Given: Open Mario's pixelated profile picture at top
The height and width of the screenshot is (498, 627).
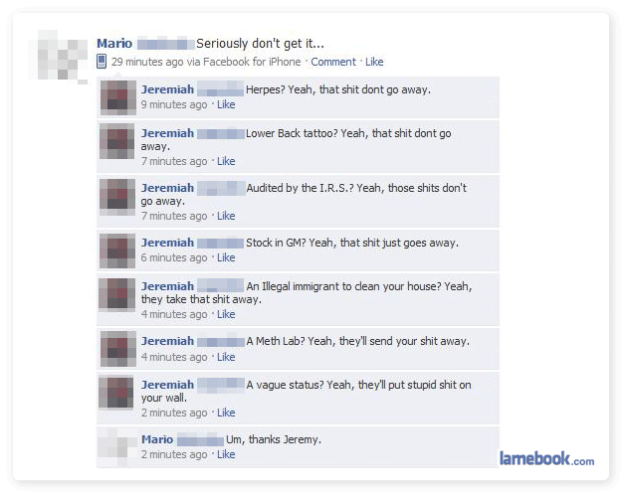Looking at the screenshot, I should (58, 56).
